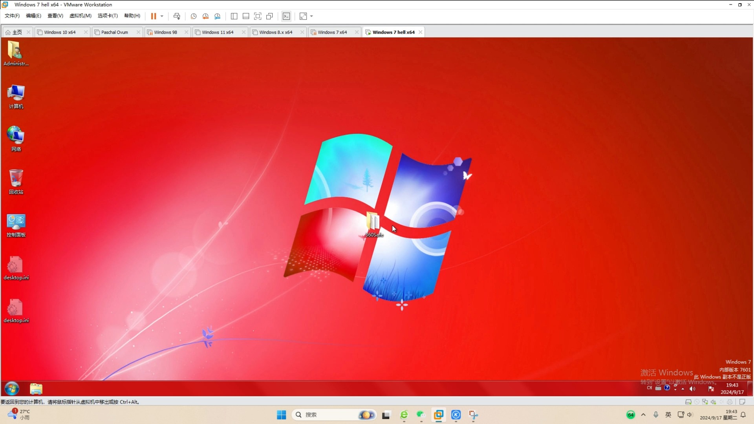Switch host input method 英 indicator
The width and height of the screenshot is (754, 424).
point(668,415)
